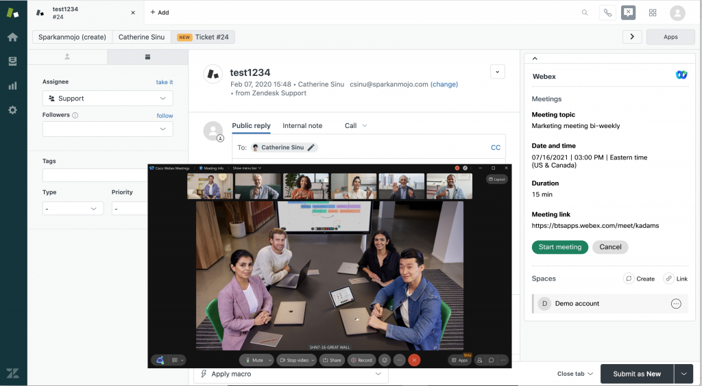
Task: Toggle Record in Webex meeting
Action: tap(361, 360)
